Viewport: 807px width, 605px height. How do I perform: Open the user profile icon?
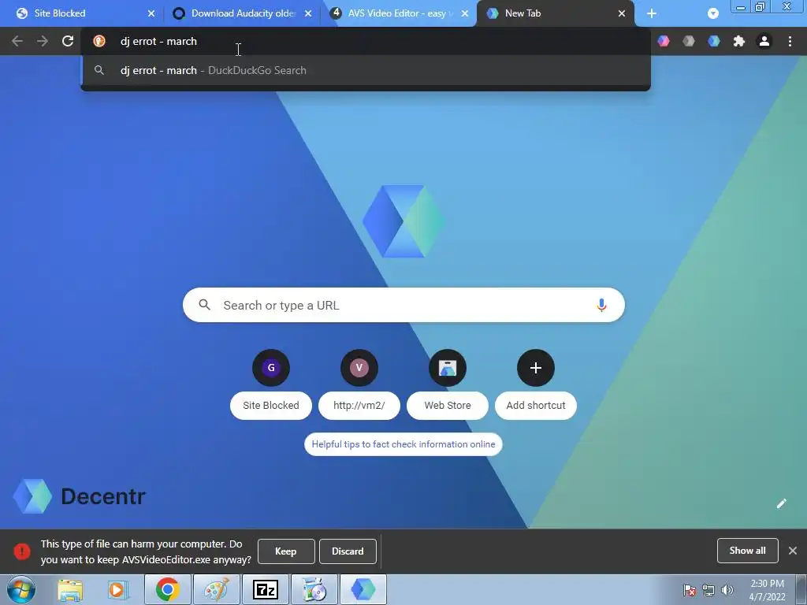pos(764,41)
